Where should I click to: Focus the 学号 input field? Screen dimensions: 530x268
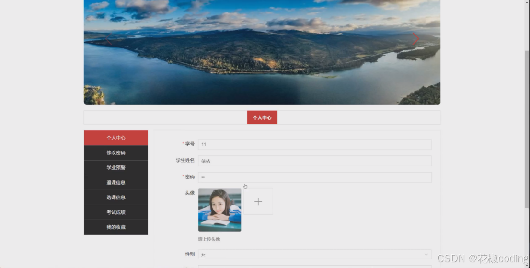pyautogui.click(x=315, y=144)
